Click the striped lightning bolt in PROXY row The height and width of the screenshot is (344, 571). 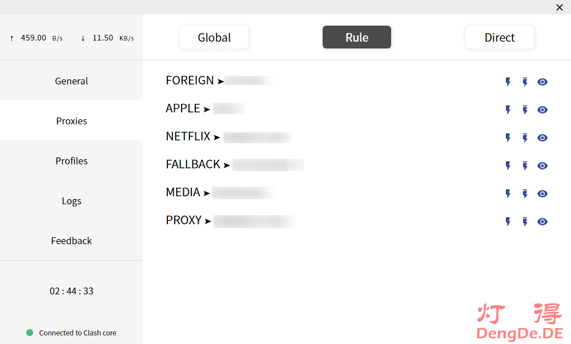[x=525, y=221]
